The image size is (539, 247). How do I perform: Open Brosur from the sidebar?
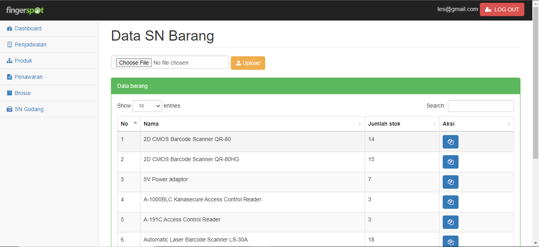22,93
